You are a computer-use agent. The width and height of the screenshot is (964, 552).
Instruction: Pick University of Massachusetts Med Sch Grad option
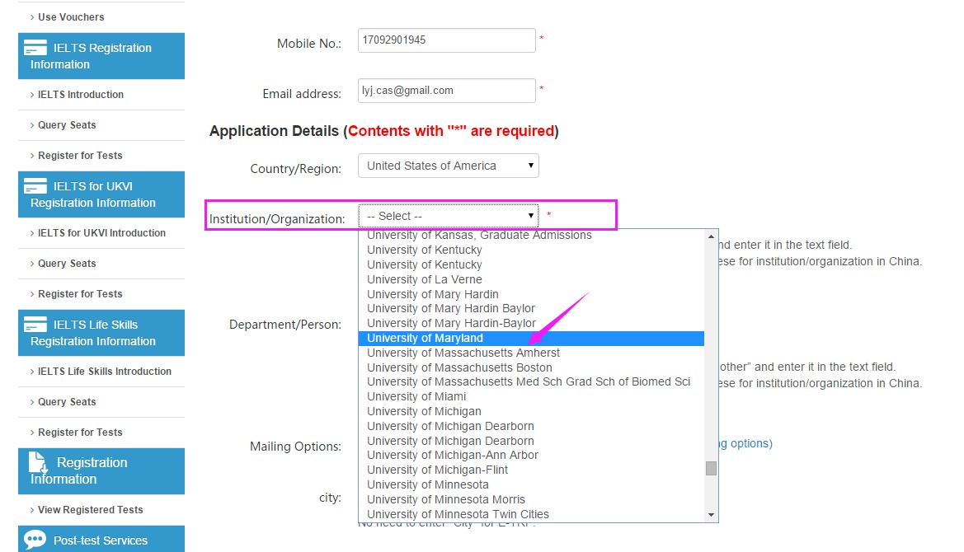pyautogui.click(x=531, y=382)
